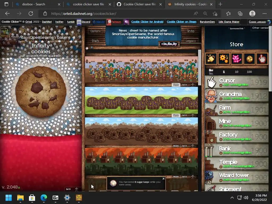Click the Mine row level-up arrow

(x=193, y=146)
